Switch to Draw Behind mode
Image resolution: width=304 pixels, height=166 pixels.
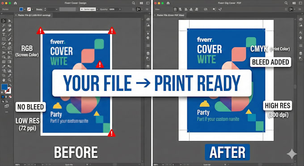click(6, 102)
